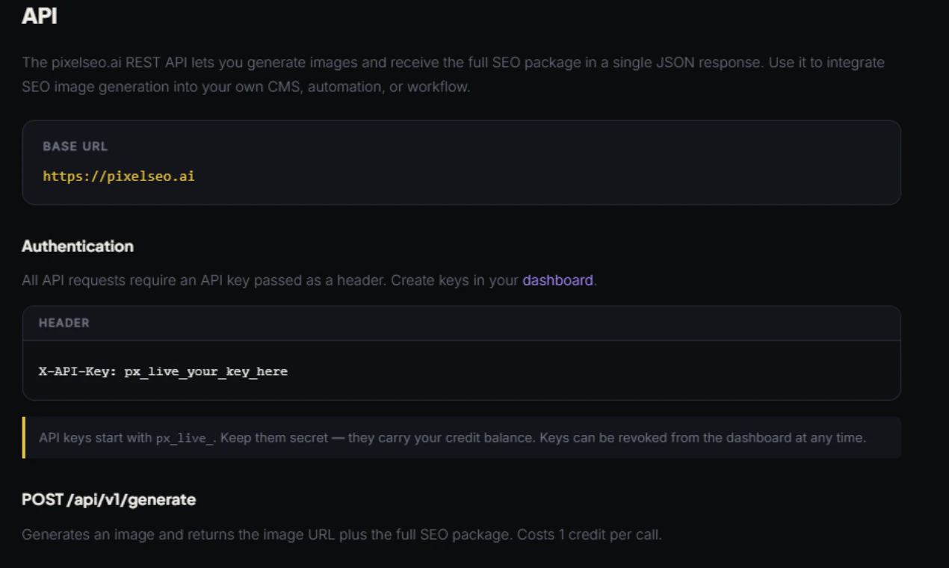Click the POST /api/v1/generate heading
The image size is (949, 568).
(x=108, y=499)
